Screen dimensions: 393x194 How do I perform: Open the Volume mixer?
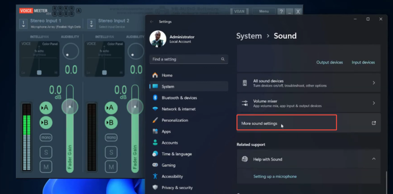309,103
